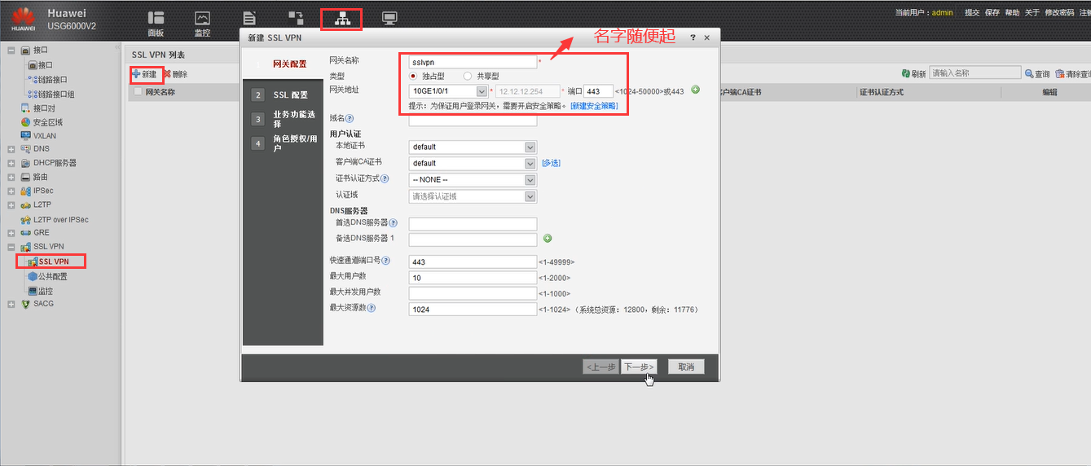
Task: Click the 清除查询 clear search icon
Action: click(x=1073, y=74)
